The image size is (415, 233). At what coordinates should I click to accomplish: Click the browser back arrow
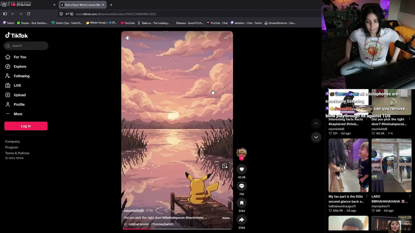coord(13,14)
